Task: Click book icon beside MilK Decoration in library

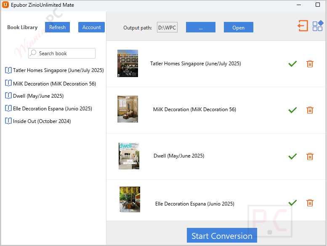Action: pyautogui.click(x=8, y=83)
